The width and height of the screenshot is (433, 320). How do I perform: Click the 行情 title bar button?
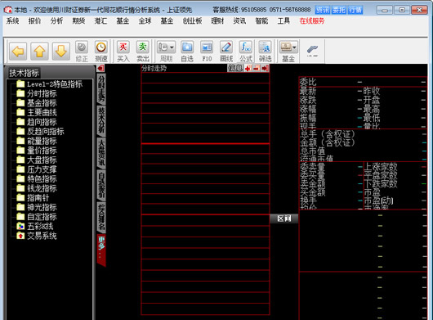point(355,11)
